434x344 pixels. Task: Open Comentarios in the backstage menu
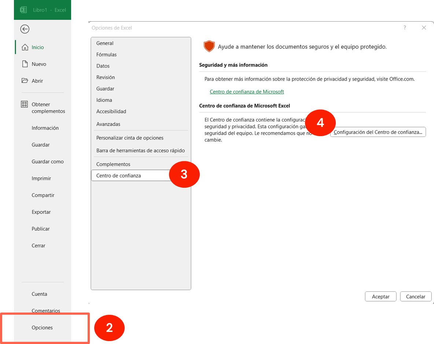[46, 311]
